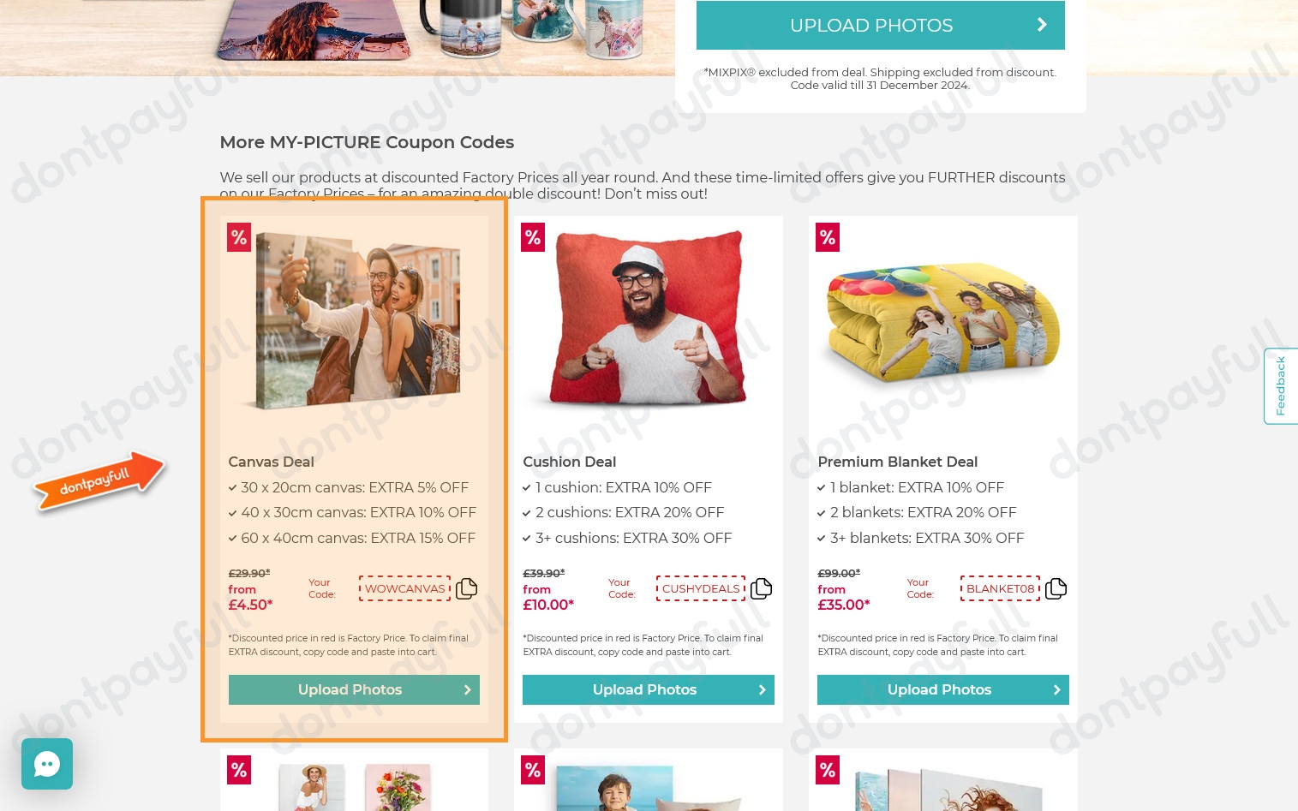
Task: Copy the CUSHYDEALS code with copy icon
Action: (x=761, y=588)
